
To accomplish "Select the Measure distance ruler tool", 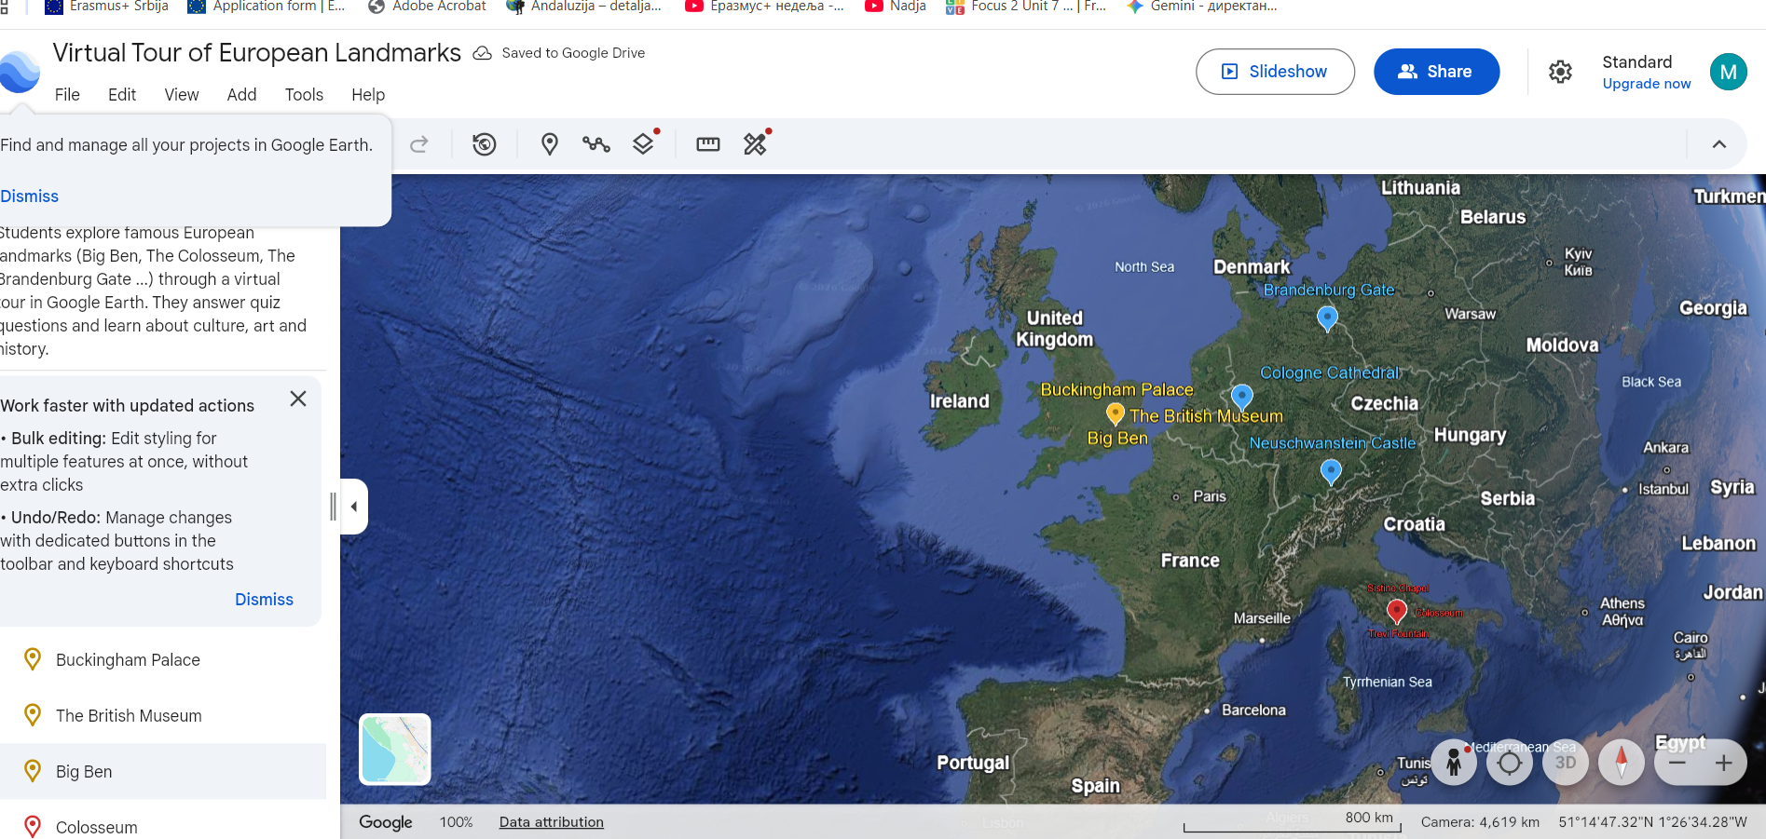I will 708,144.
